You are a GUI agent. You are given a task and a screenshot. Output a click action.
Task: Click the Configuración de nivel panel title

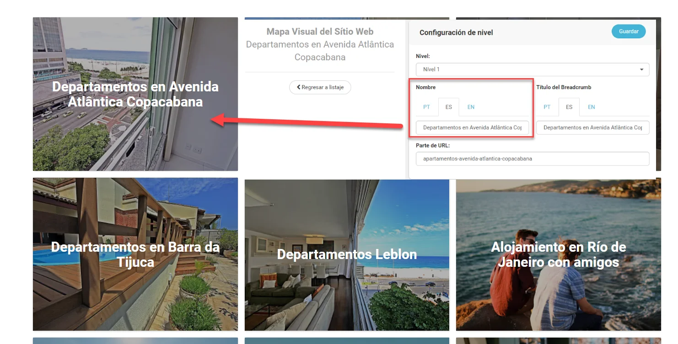(x=456, y=32)
